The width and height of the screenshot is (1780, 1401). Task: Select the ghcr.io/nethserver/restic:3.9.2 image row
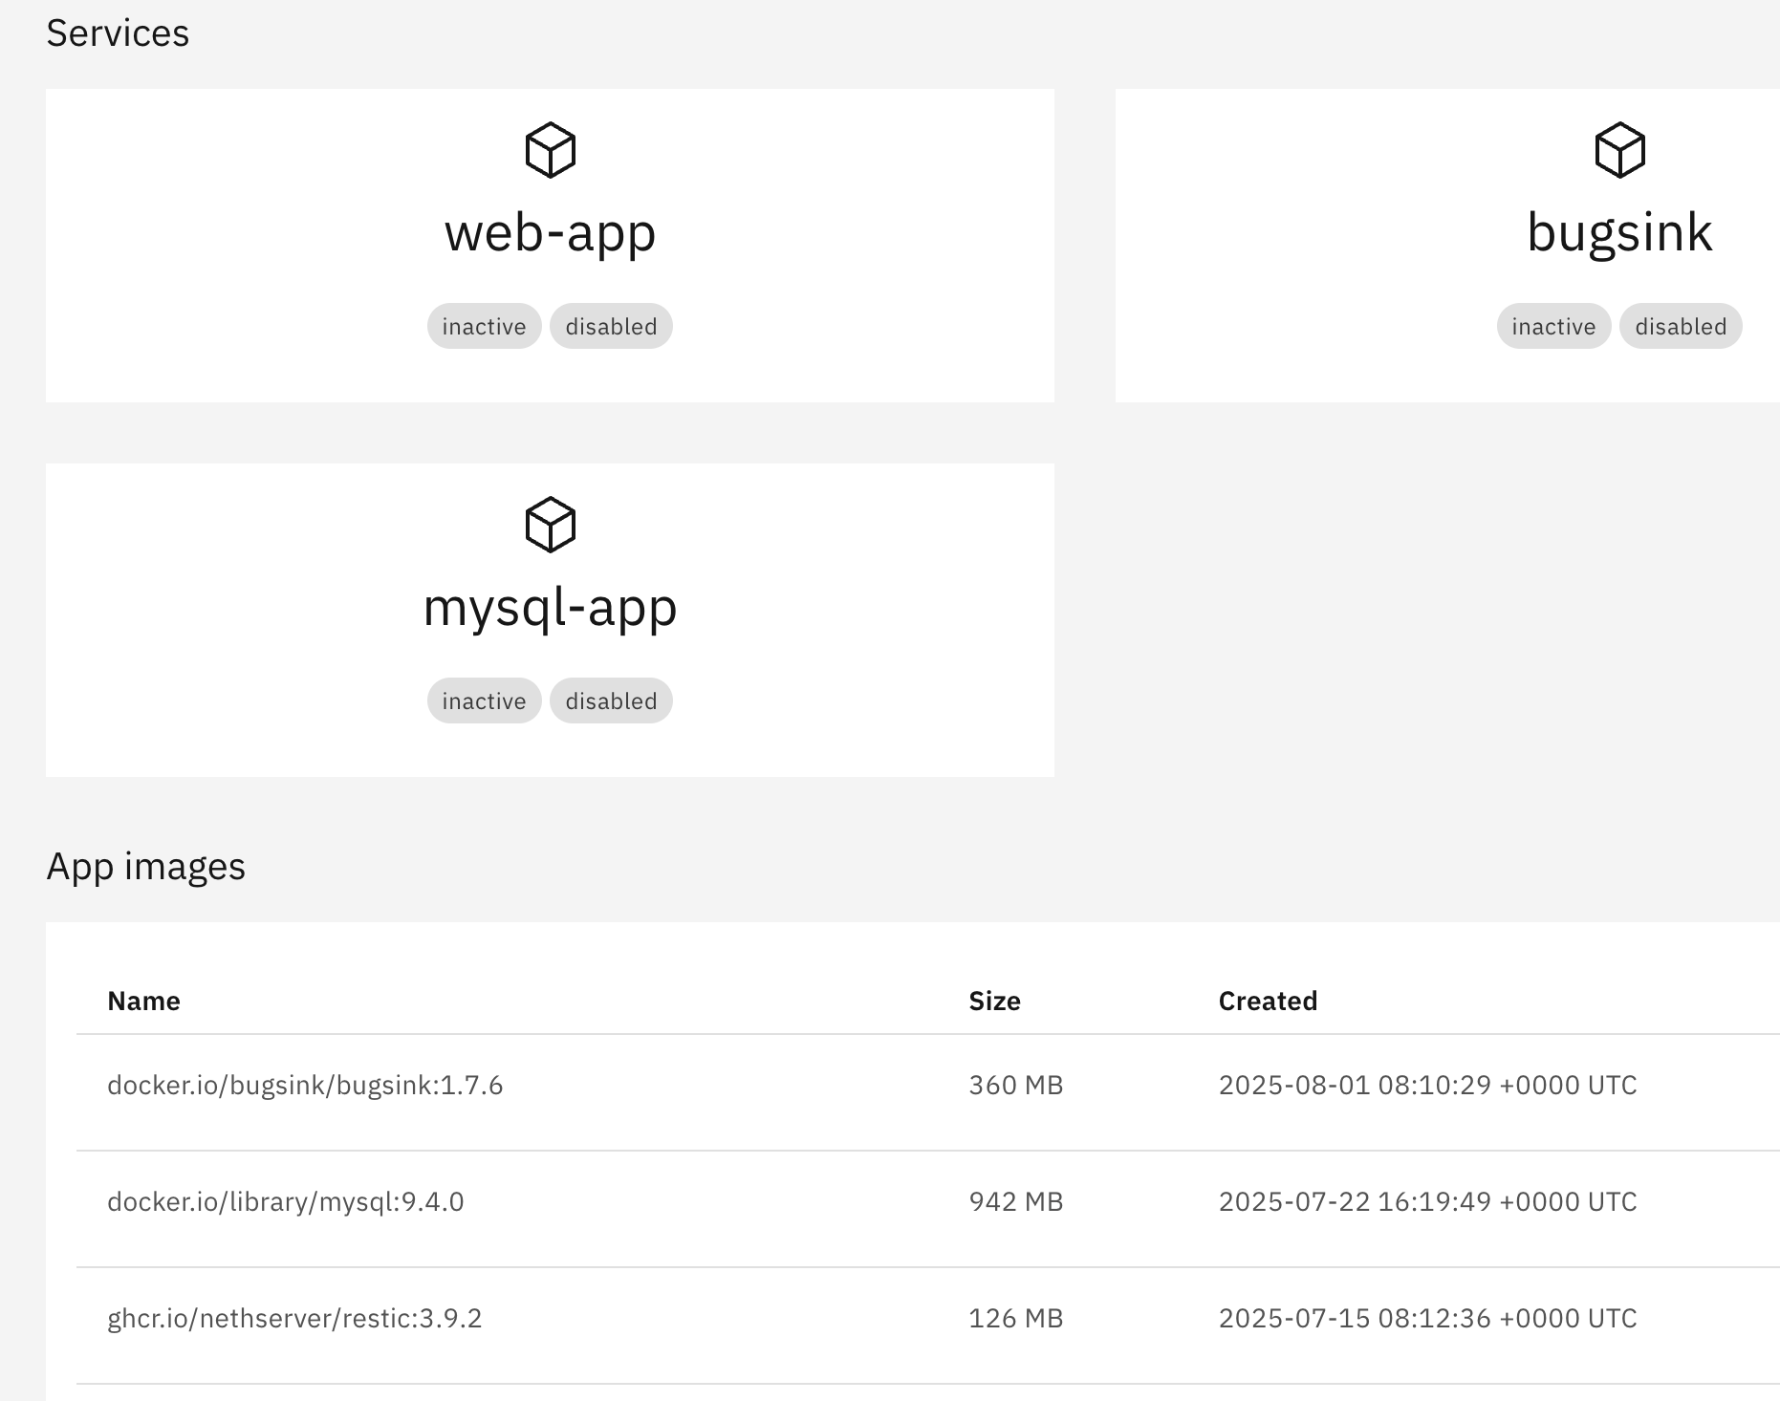pos(294,1319)
